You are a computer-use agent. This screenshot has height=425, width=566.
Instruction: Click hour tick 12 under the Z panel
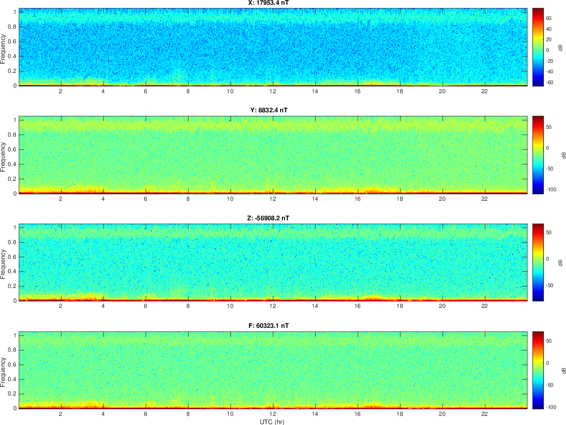272,306
